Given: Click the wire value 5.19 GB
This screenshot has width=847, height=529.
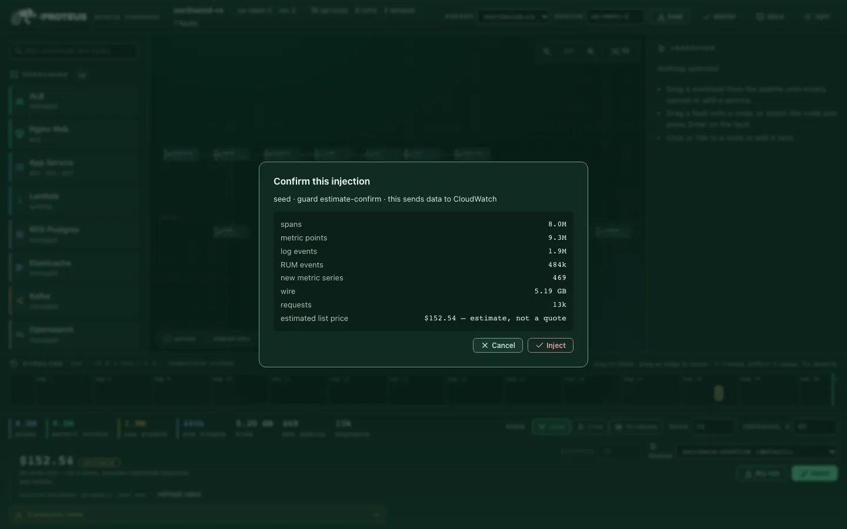Looking at the screenshot, I should (x=550, y=292).
